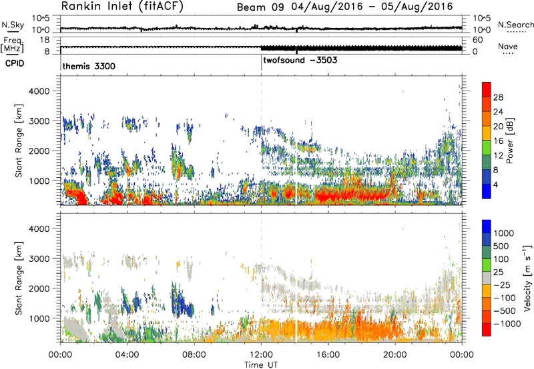This screenshot has height=369, width=534.
Task: Click the '60' Nave axis tick label
Action: coord(478,40)
